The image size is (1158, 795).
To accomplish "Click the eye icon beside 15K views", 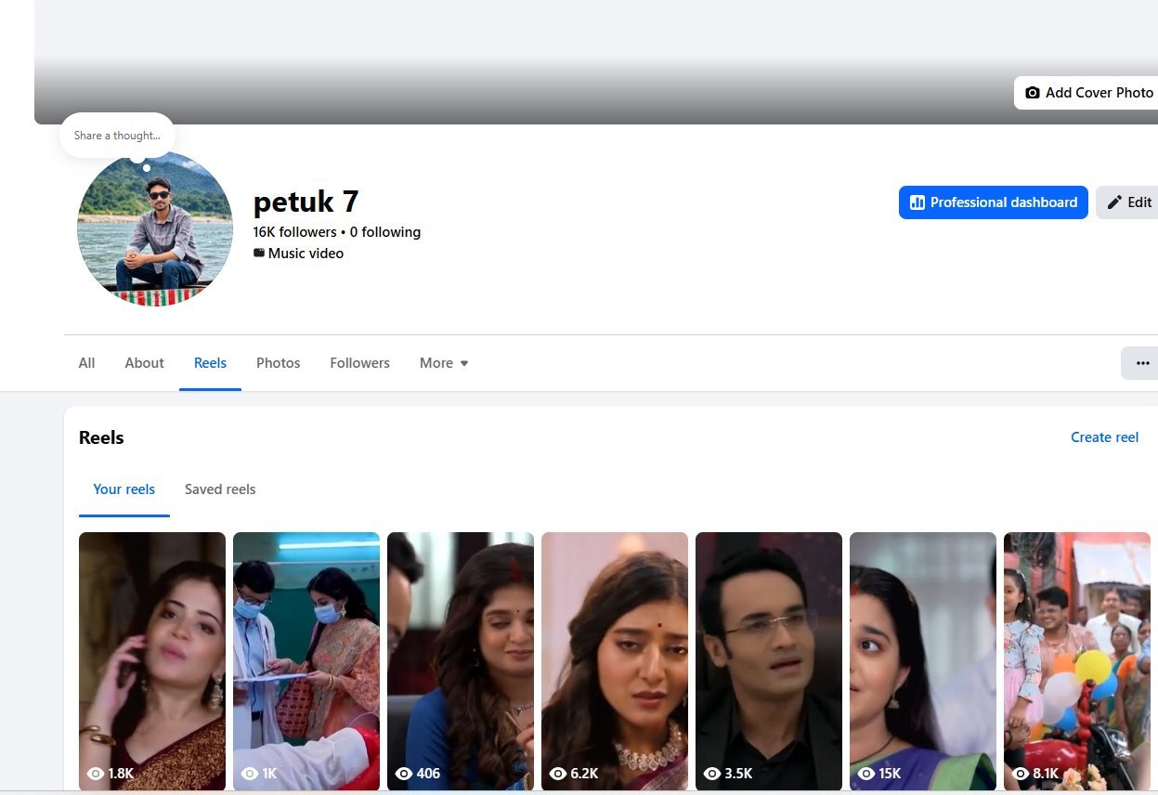I will 865,774.
